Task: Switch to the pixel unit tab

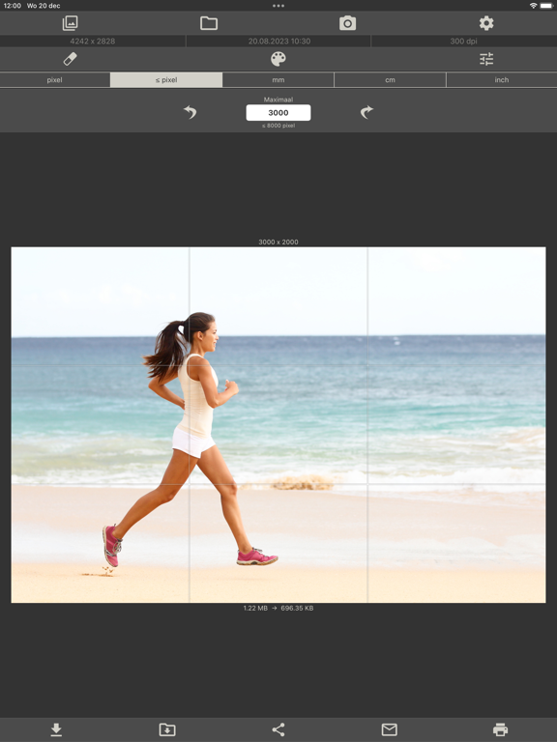Action: (x=55, y=80)
